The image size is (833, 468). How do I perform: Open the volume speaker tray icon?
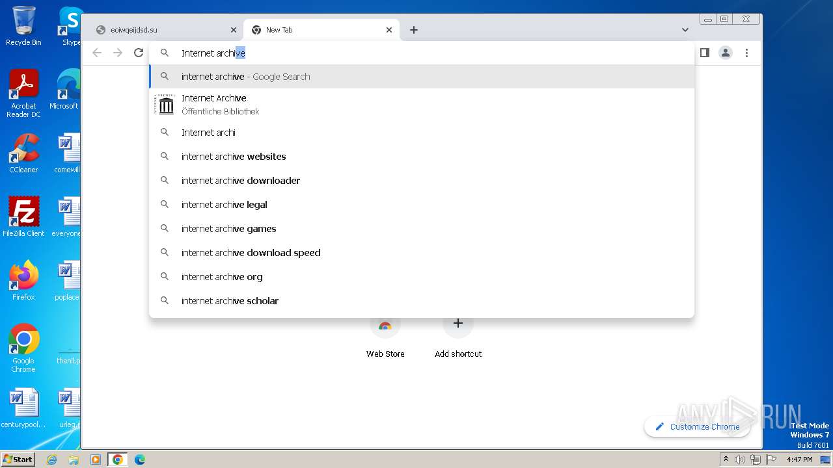coord(740,460)
